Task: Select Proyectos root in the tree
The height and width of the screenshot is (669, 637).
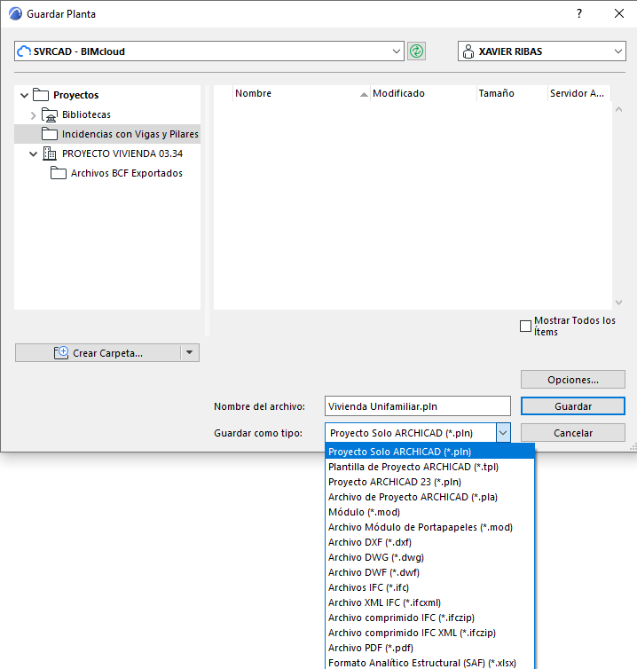Action: click(x=76, y=95)
